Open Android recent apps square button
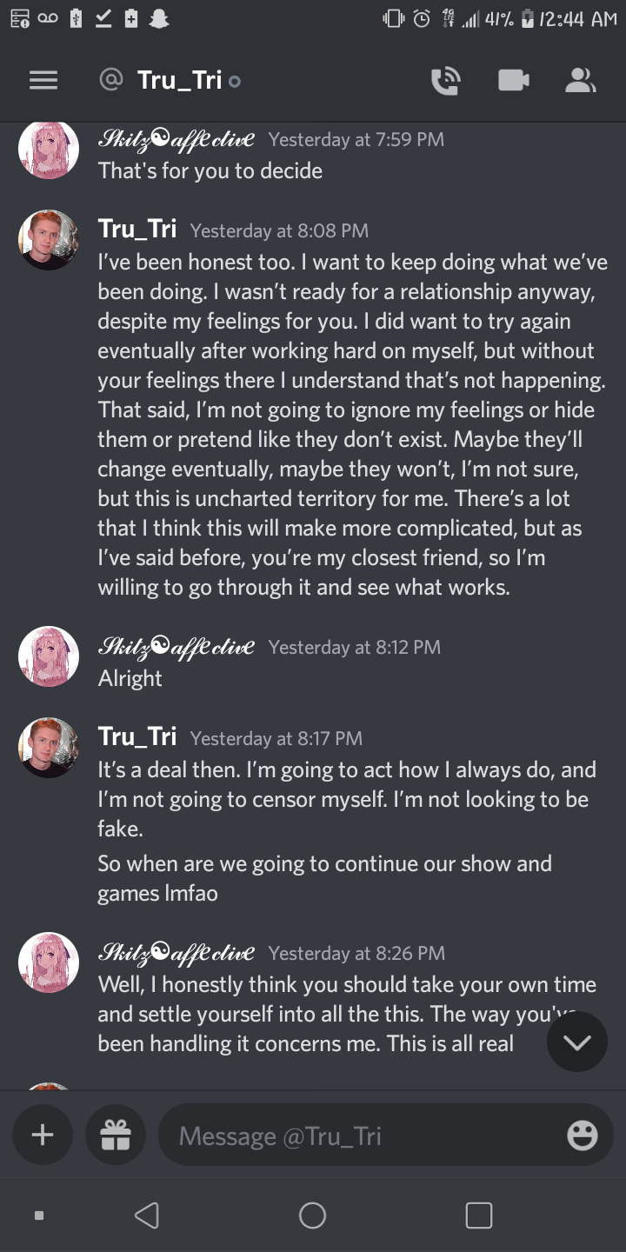The image size is (626, 1252). pyautogui.click(x=478, y=1215)
